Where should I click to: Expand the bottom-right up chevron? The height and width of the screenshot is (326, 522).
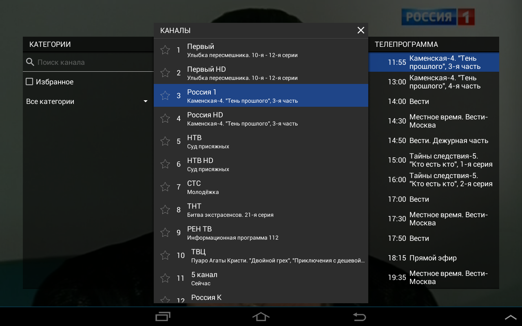pos(511,317)
